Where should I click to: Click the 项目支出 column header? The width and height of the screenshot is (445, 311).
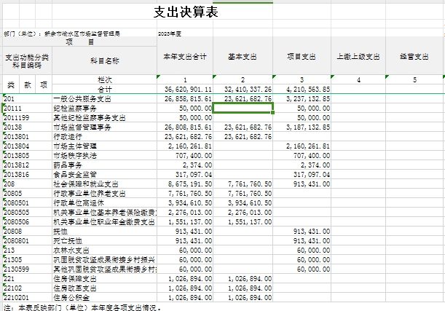[302, 56]
